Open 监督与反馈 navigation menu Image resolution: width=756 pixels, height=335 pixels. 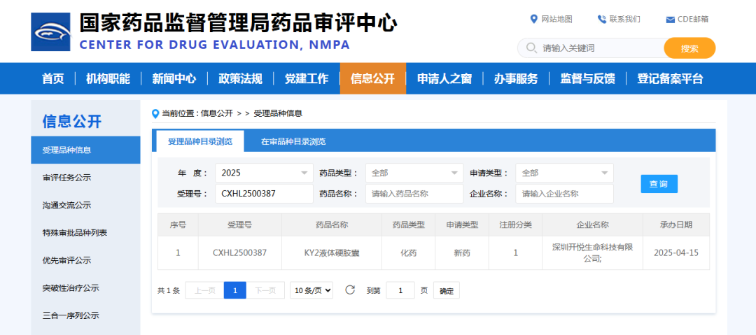587,78
